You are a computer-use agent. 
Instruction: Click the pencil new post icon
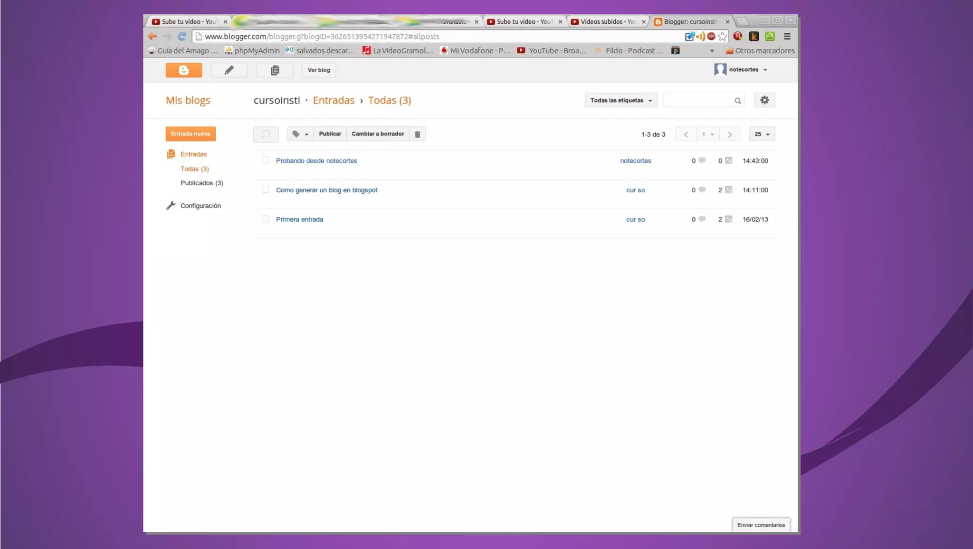[229, 70]
